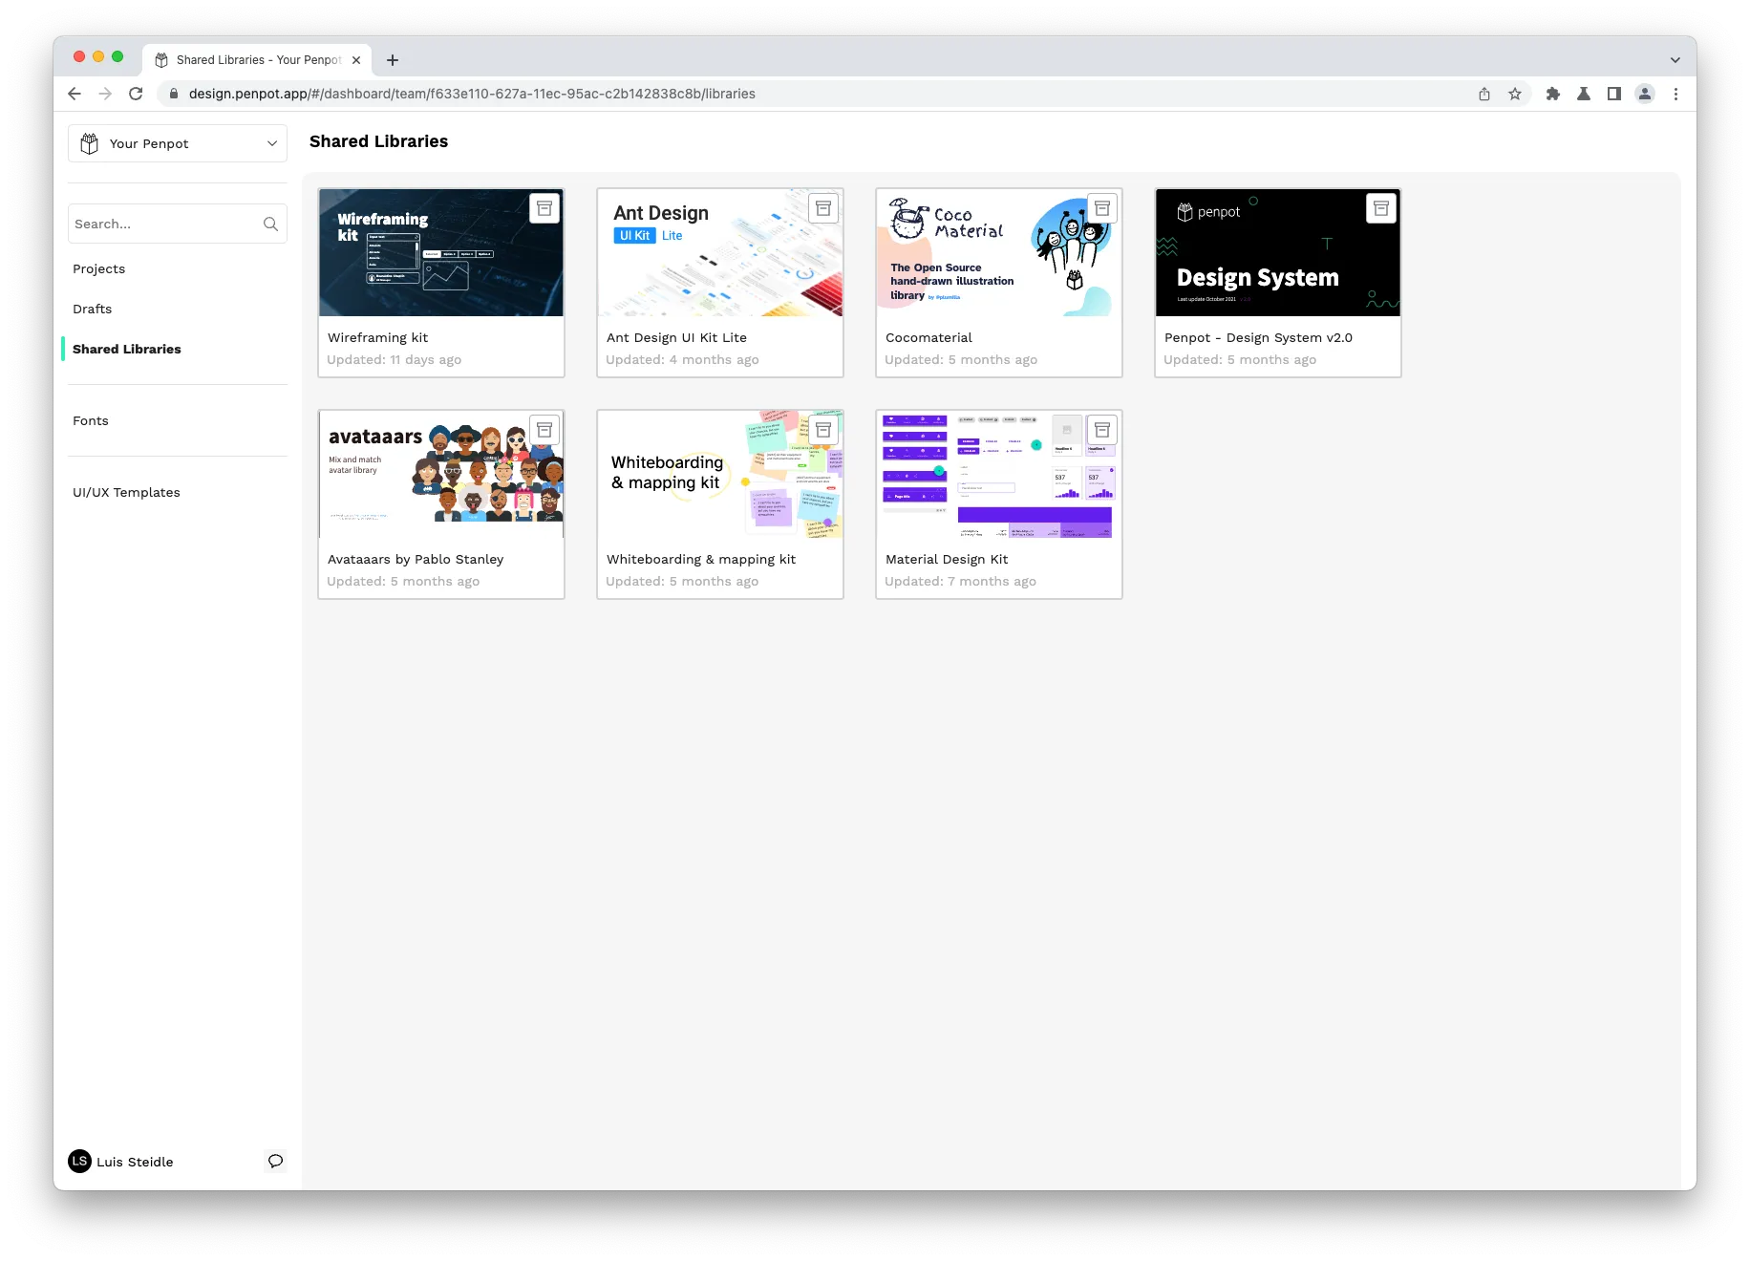Viewport: 1750px width, 1261px height.
Task: Click the search magnifier icon in the sidebar
Action: pos(271,224)
